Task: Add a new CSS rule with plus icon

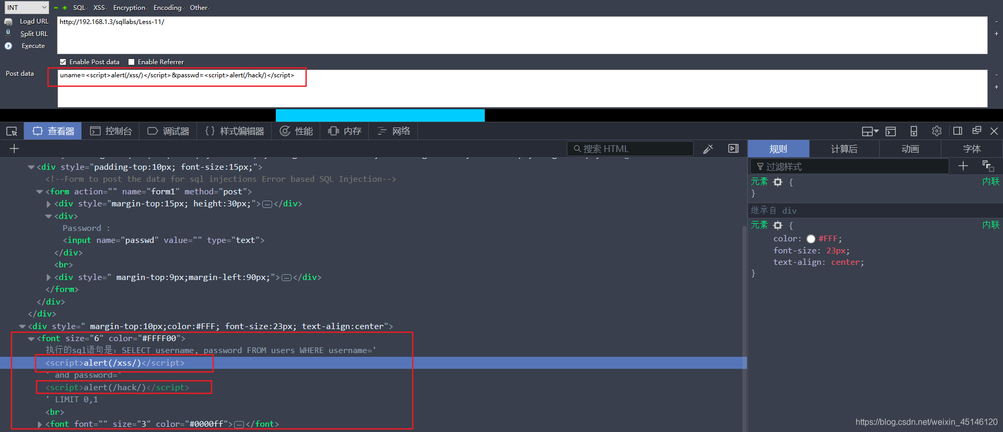Action: (963, 166)
